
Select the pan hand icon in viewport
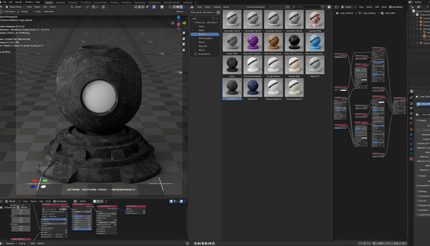point(184,38)
